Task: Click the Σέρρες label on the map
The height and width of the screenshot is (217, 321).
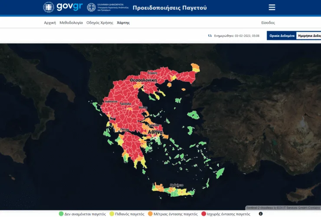Action: 153,73
